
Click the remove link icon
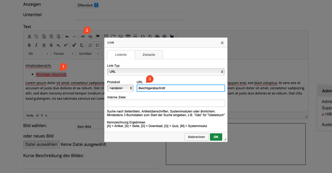coord(90,37)
